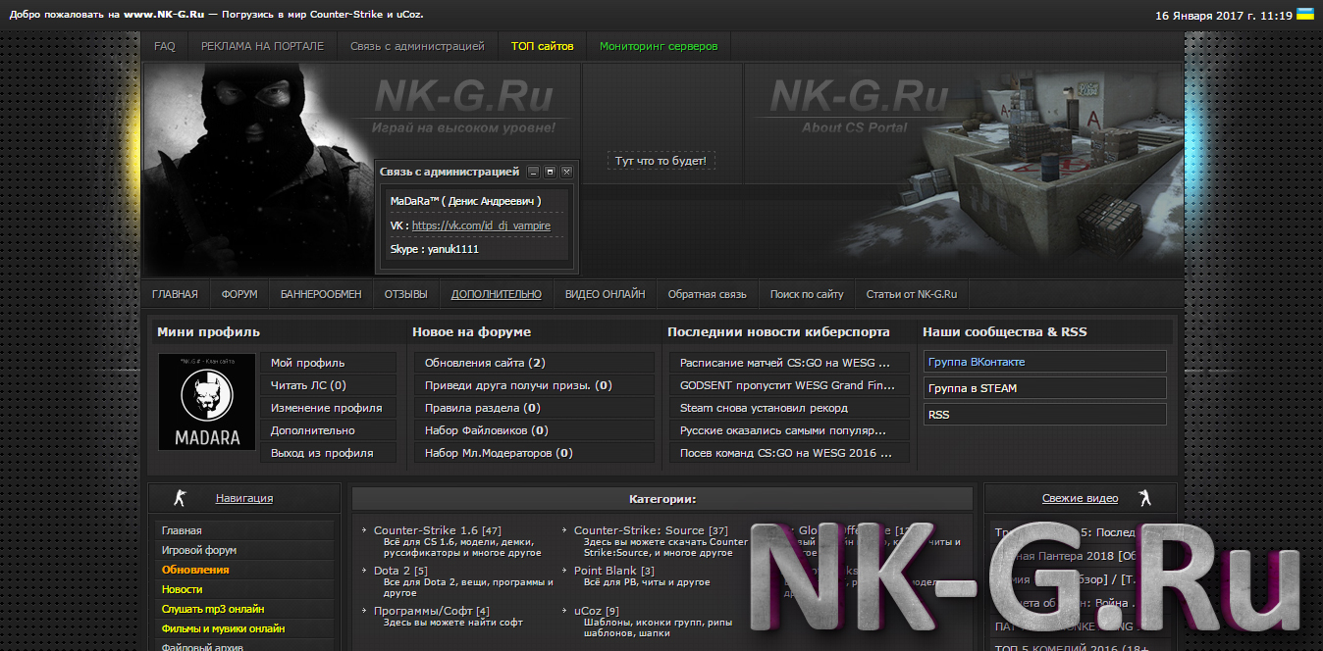Open news Steam снова установил рекорд
The width and height of the screenshot is (1323, 651).
click(789, 408)
